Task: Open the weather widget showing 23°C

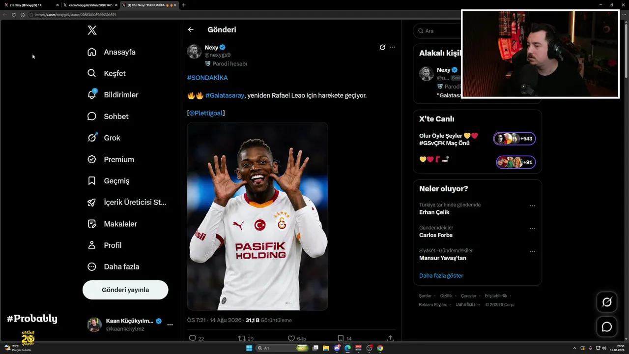Action: pos(18,348)
